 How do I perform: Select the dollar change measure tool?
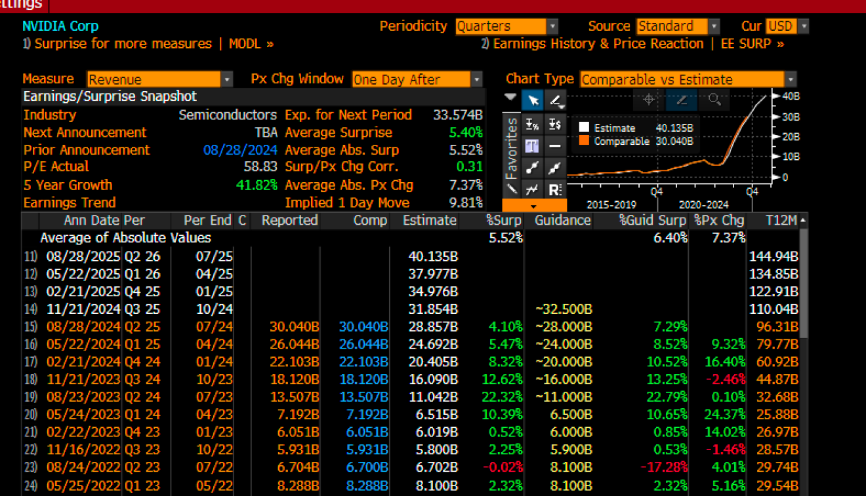[x=555, y=123]
